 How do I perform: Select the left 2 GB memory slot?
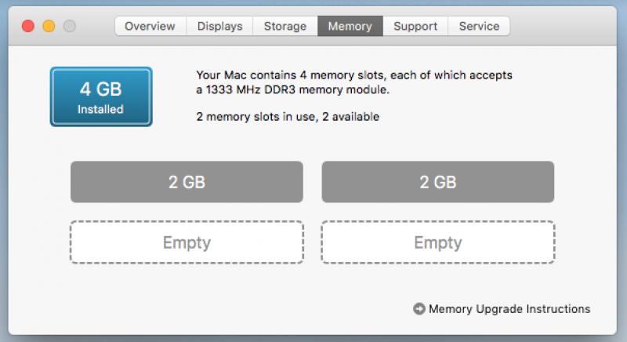pos(187,182)
